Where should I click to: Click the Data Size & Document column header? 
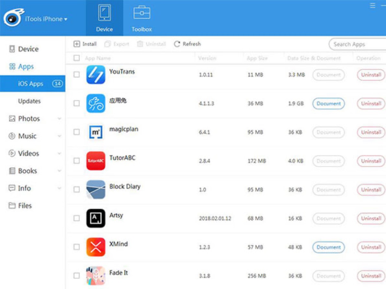[314, 58]
